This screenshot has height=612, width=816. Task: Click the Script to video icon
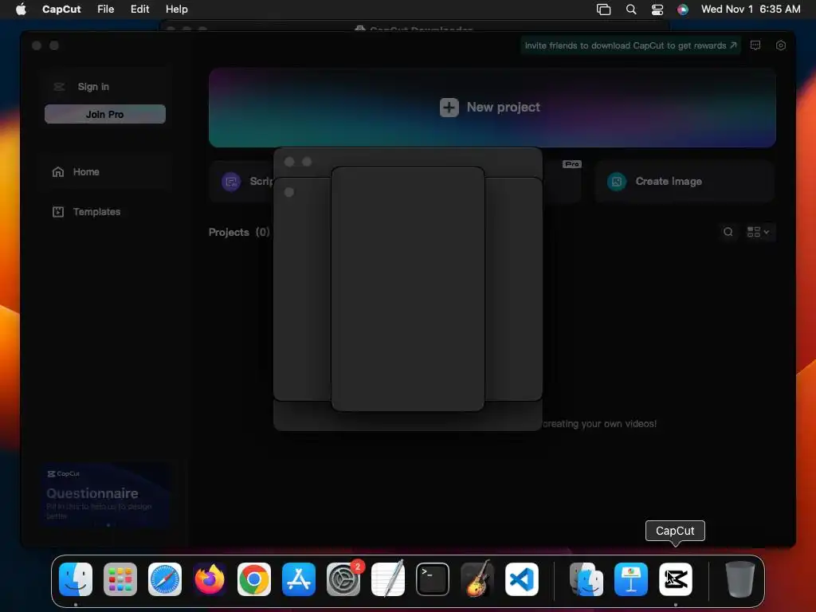tap(231, 182)
